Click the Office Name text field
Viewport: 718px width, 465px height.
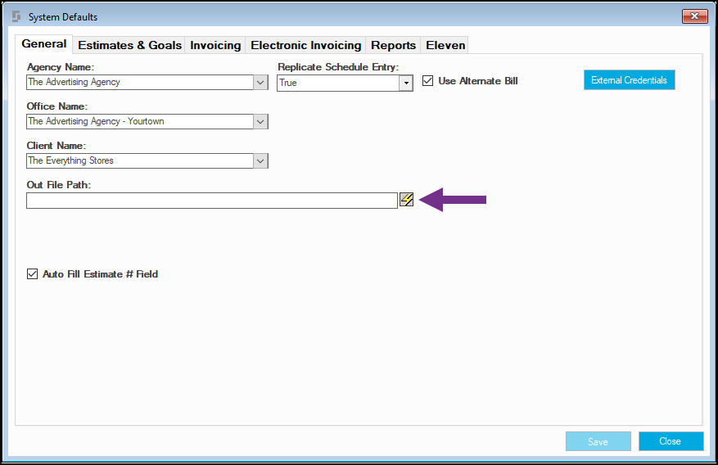140,122
